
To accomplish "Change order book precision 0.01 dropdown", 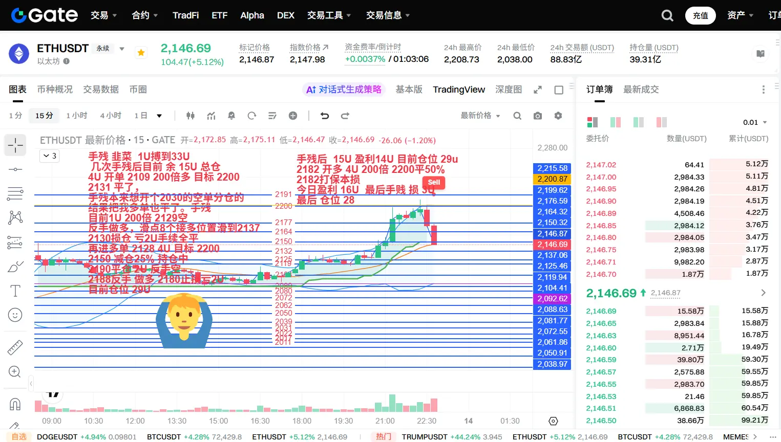I will point(755,122).
